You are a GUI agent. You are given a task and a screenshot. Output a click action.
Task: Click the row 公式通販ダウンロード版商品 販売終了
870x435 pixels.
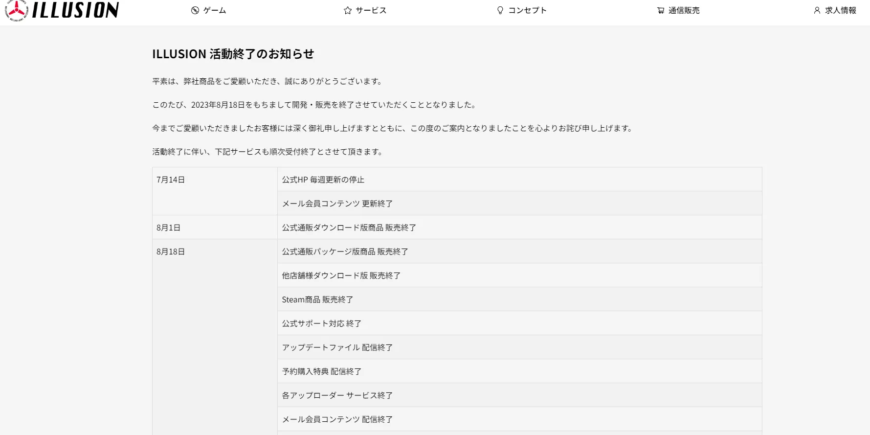click(520, 228)
